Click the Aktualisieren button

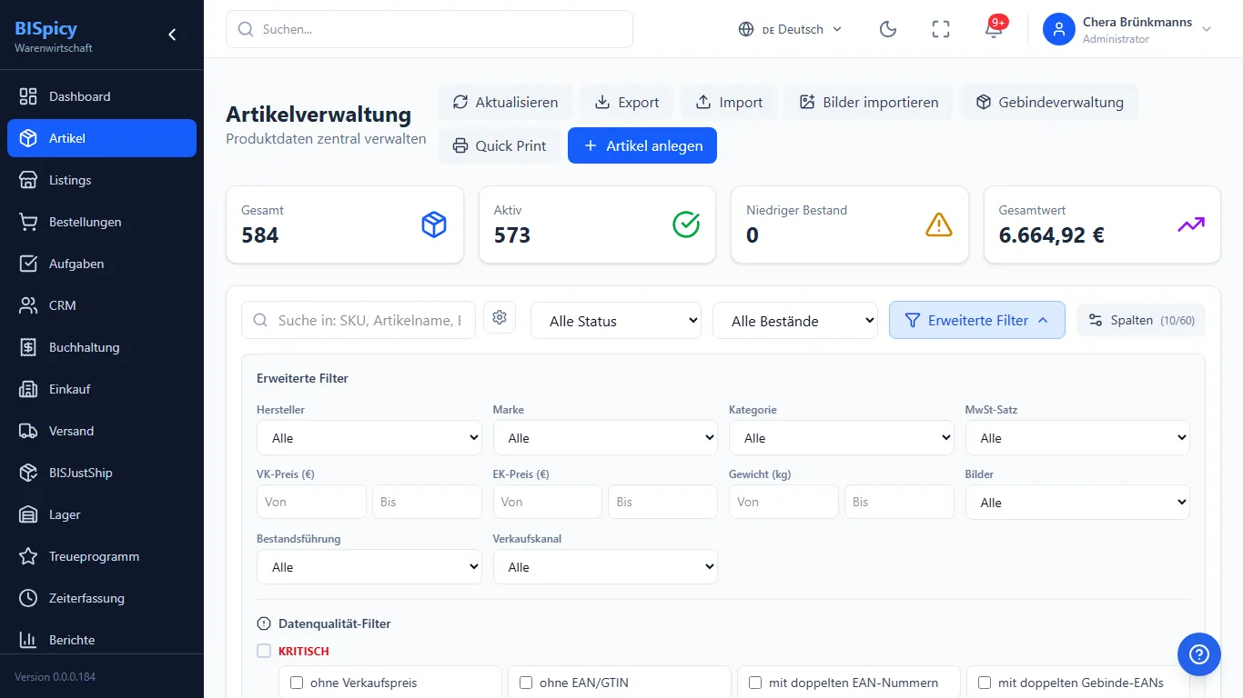click(x=505, y=102)
